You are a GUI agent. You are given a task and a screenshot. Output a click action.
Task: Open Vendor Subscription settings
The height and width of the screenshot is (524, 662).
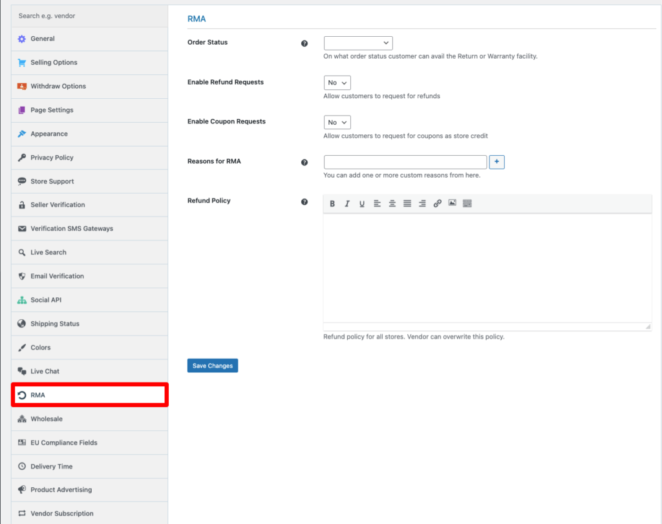[89, 514]
